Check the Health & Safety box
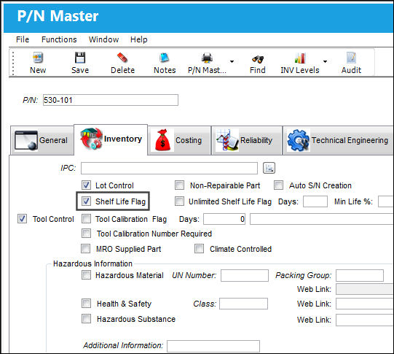 pyautogui.click(x=86, y=304)
